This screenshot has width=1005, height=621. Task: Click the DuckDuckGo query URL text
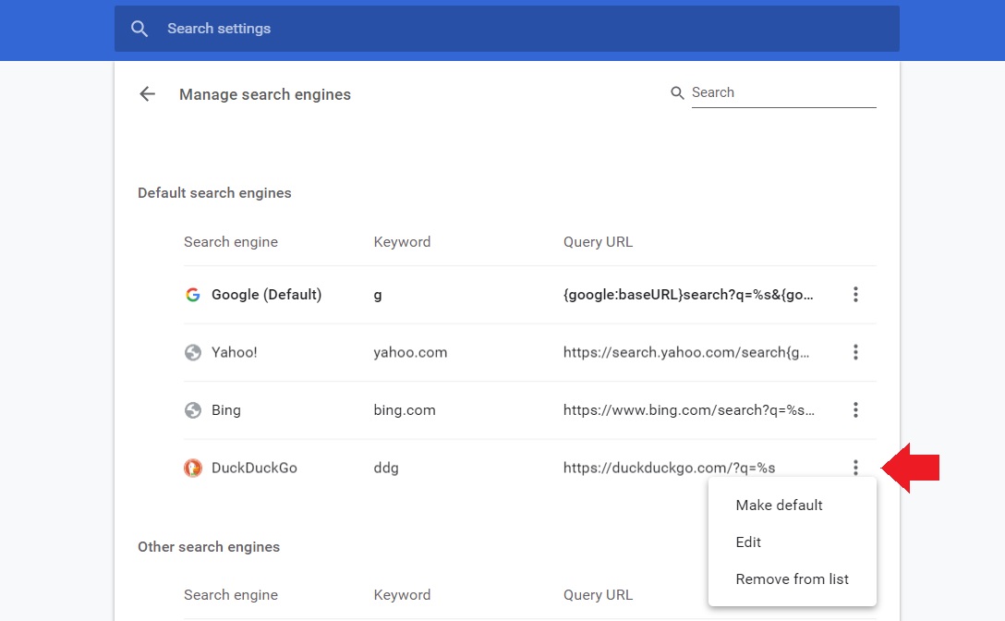coord(669,468)
